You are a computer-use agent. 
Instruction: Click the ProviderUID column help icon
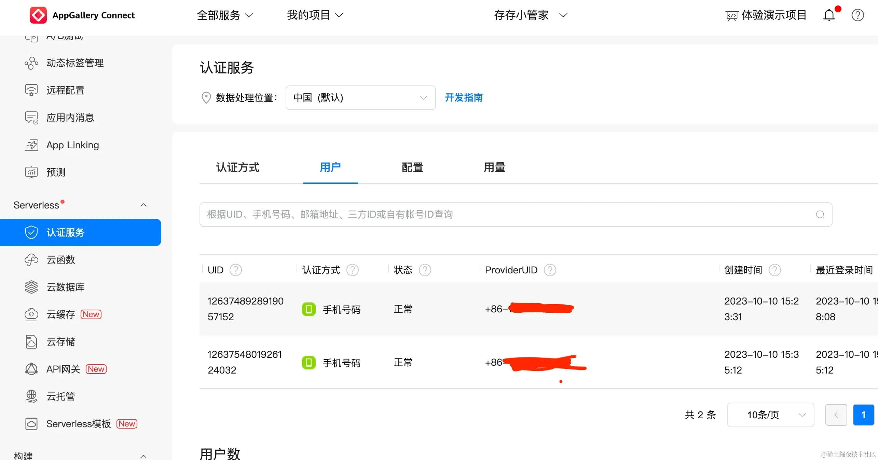tap(550, 270)
